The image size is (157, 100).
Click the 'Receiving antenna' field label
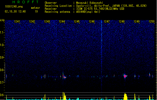[x=57, y=12]
